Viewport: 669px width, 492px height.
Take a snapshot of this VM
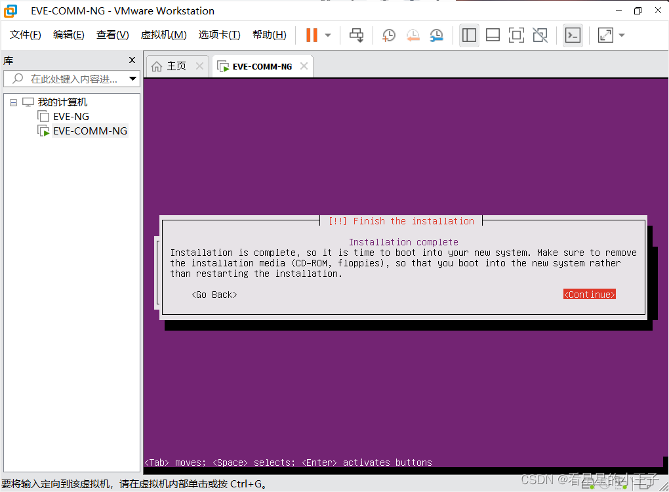(x=389, y=35)
